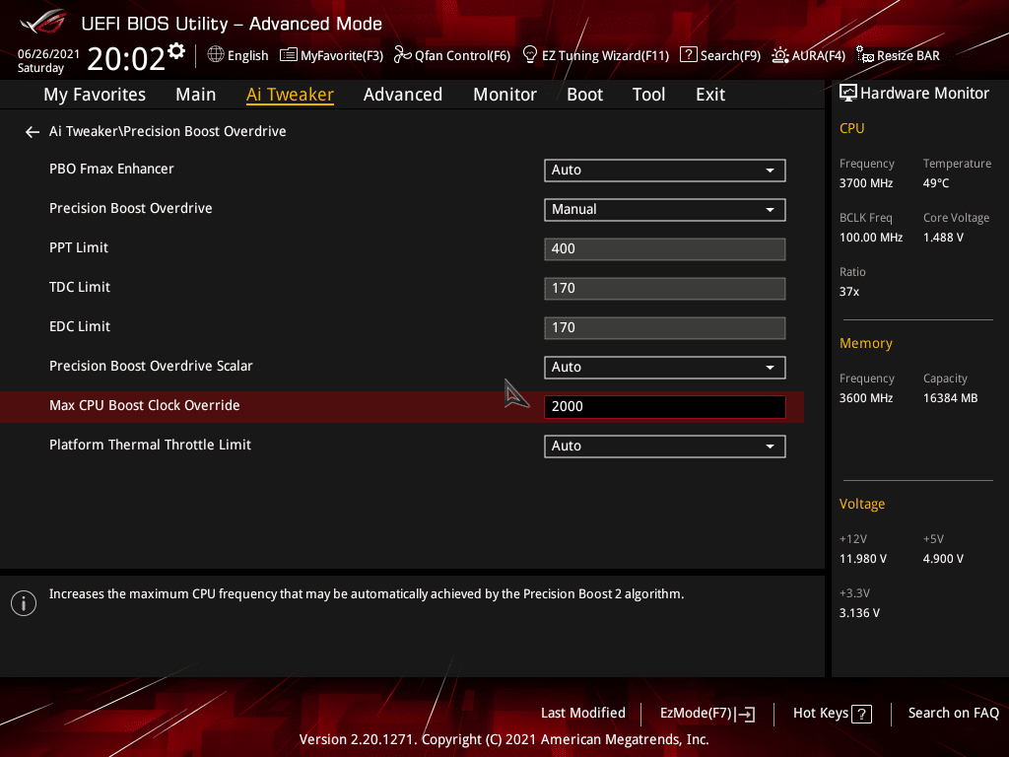Expand Precision Boost Overdrive Scalar dropdown

pyautogui.click(x=665, y=367)
